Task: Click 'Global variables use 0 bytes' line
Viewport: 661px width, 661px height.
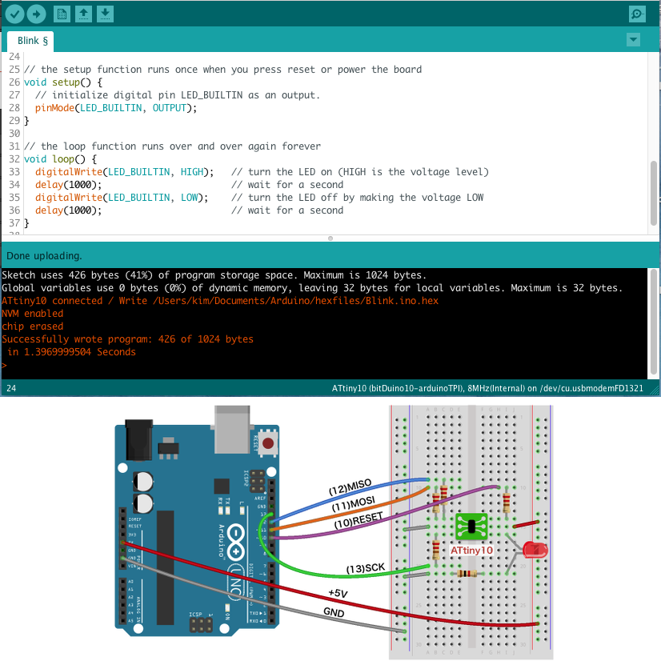Action: (312, 288)
